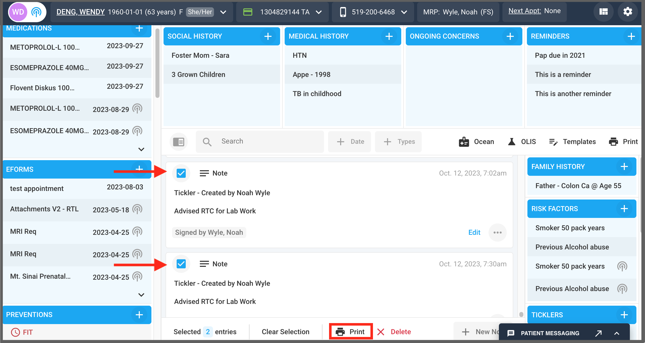
Task: Expand more medications chevron
Action: (x=141, y=149)
